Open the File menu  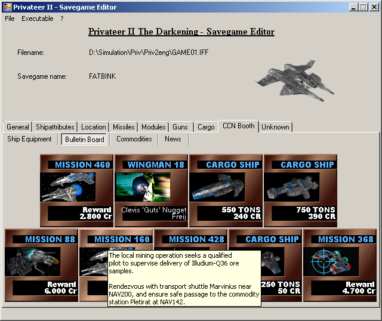tap(10, 18)
